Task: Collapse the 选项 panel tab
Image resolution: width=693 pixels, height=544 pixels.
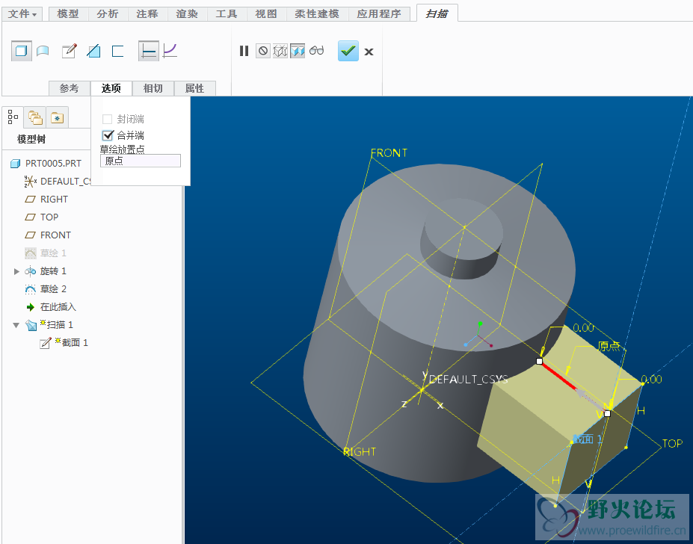Action: point(111,88)
